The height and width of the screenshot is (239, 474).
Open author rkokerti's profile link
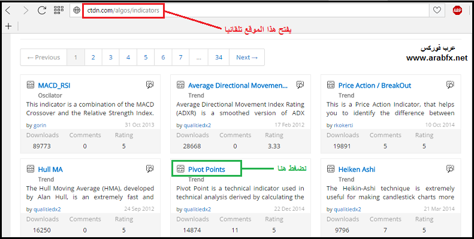coord(343,125)
